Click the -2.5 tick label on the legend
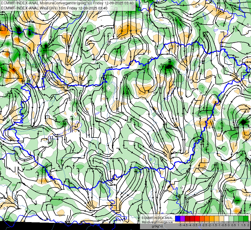Screen dimensions: 251x230 point(204,225)
